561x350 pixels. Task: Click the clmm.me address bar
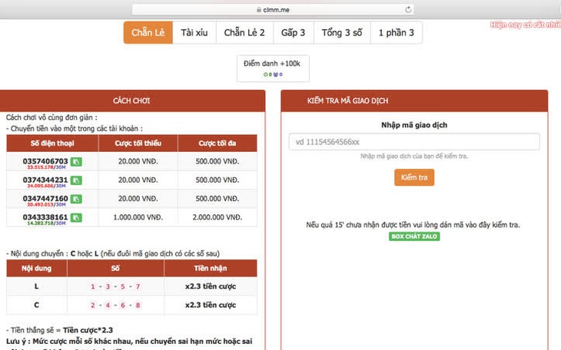click(273, 10)
